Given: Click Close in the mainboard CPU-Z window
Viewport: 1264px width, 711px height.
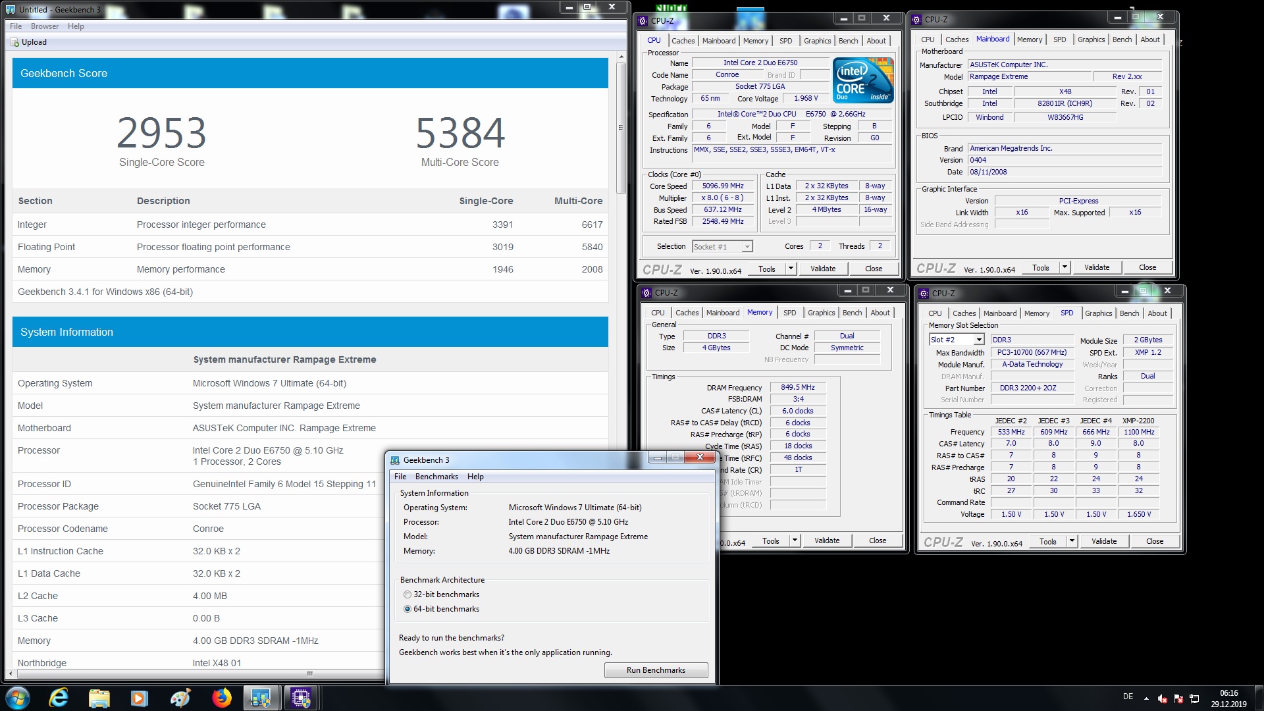Looking at the screenshot, I should pos(1147,267).
